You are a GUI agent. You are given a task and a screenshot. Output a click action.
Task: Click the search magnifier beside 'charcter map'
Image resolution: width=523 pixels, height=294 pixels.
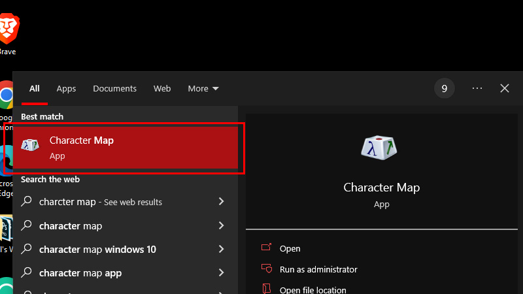click(x=26, y=201)
